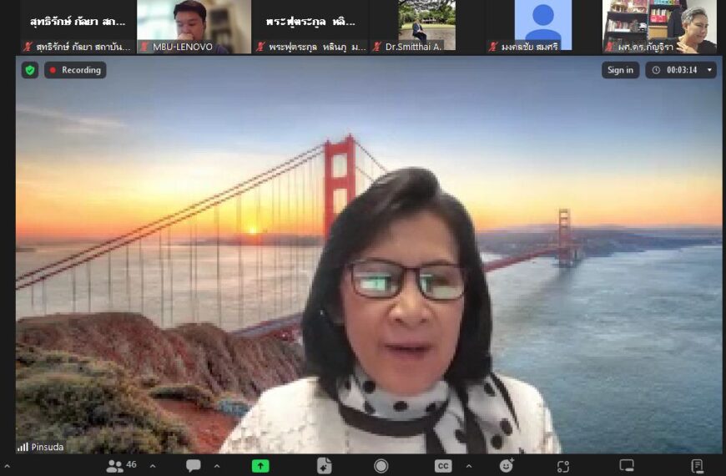
Task: Select the MBU-LENOVO participant video
Action: [194, 25]
